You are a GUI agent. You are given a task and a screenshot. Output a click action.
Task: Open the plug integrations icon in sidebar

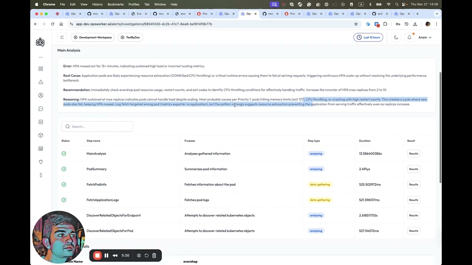(41, 162)
